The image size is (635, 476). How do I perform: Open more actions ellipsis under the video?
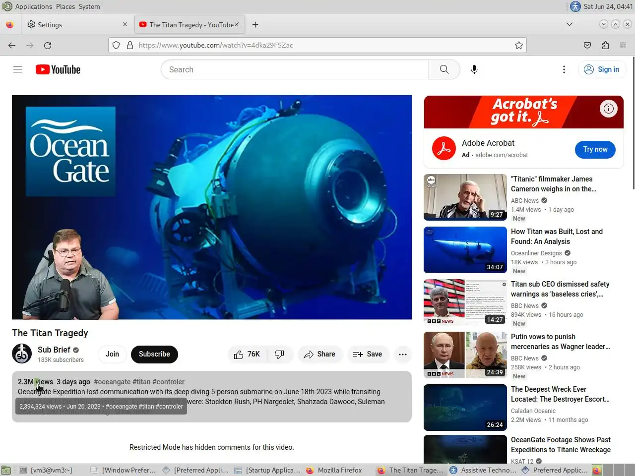(403, 354)
